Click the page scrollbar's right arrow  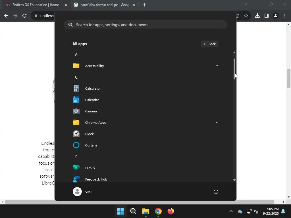tap(284, 202)
